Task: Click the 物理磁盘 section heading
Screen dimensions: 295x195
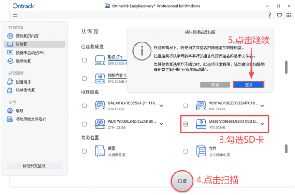Action: [90, 92]
